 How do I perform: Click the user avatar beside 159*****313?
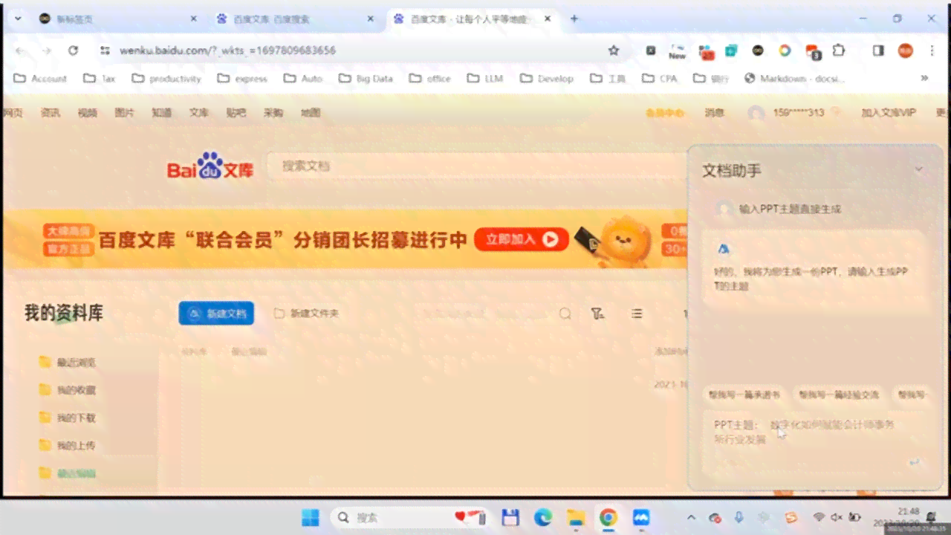756,113
